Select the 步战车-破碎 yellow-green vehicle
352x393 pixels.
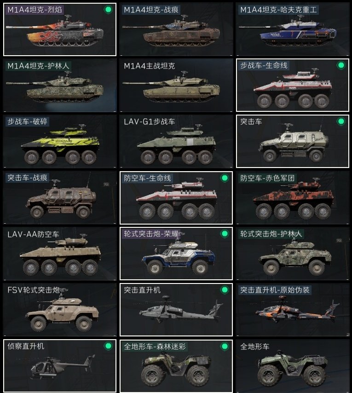60,141
